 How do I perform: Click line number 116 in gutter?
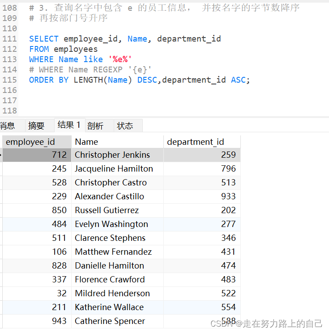coord(9,90)
